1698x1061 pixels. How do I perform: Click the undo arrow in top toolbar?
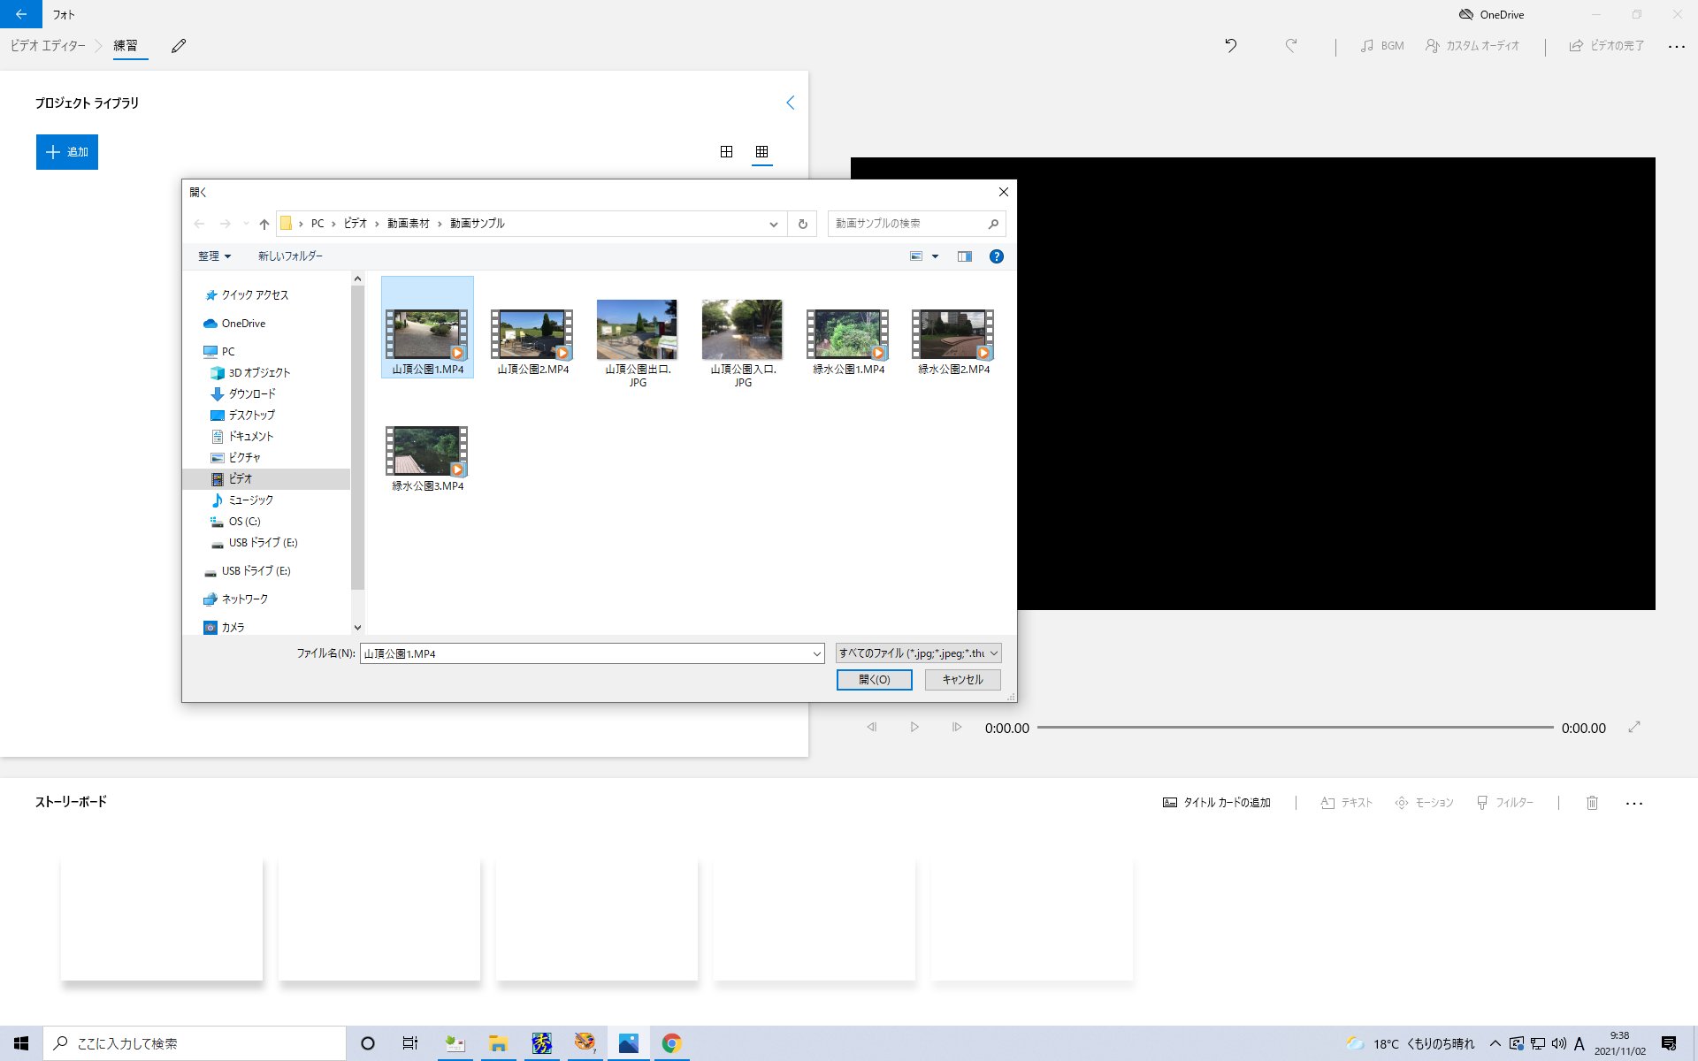point(1230,45)
